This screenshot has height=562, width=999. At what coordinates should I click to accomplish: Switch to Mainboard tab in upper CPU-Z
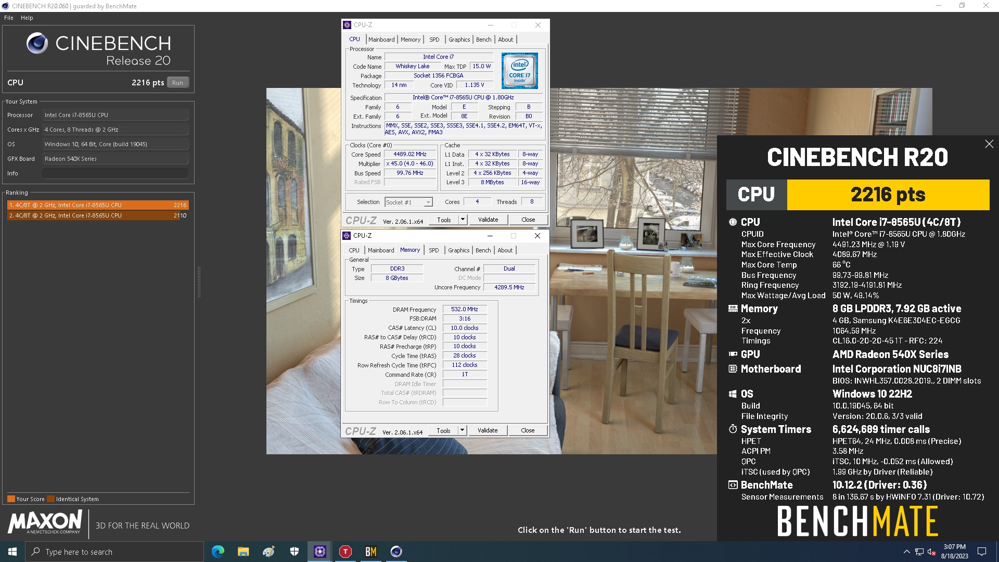[x=381, y=40]
